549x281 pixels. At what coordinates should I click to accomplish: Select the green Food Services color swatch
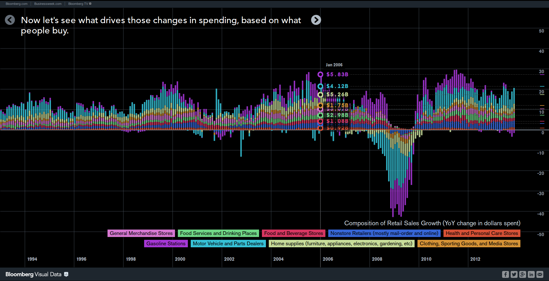(x=218, y=233)
